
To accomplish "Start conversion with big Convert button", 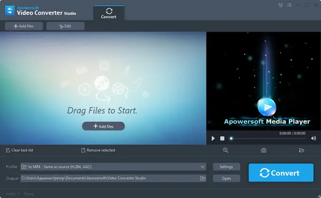I will coord(281,173).
